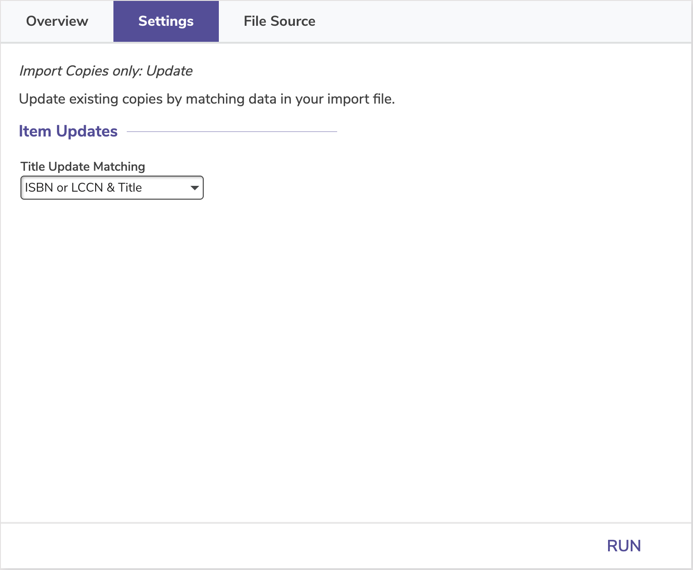
Task: Click the word 'Overview' in the tab bar
Action: coord(57,21)
